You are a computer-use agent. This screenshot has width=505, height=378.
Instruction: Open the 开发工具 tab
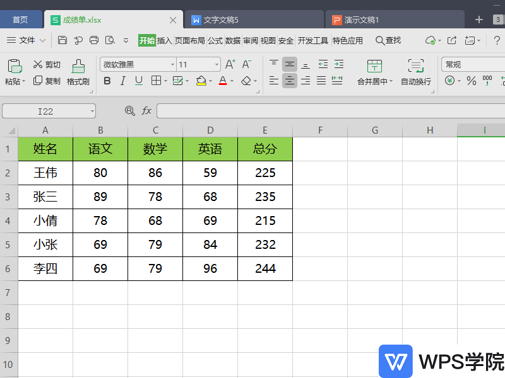pyautogui.click(x=312, y=40)
